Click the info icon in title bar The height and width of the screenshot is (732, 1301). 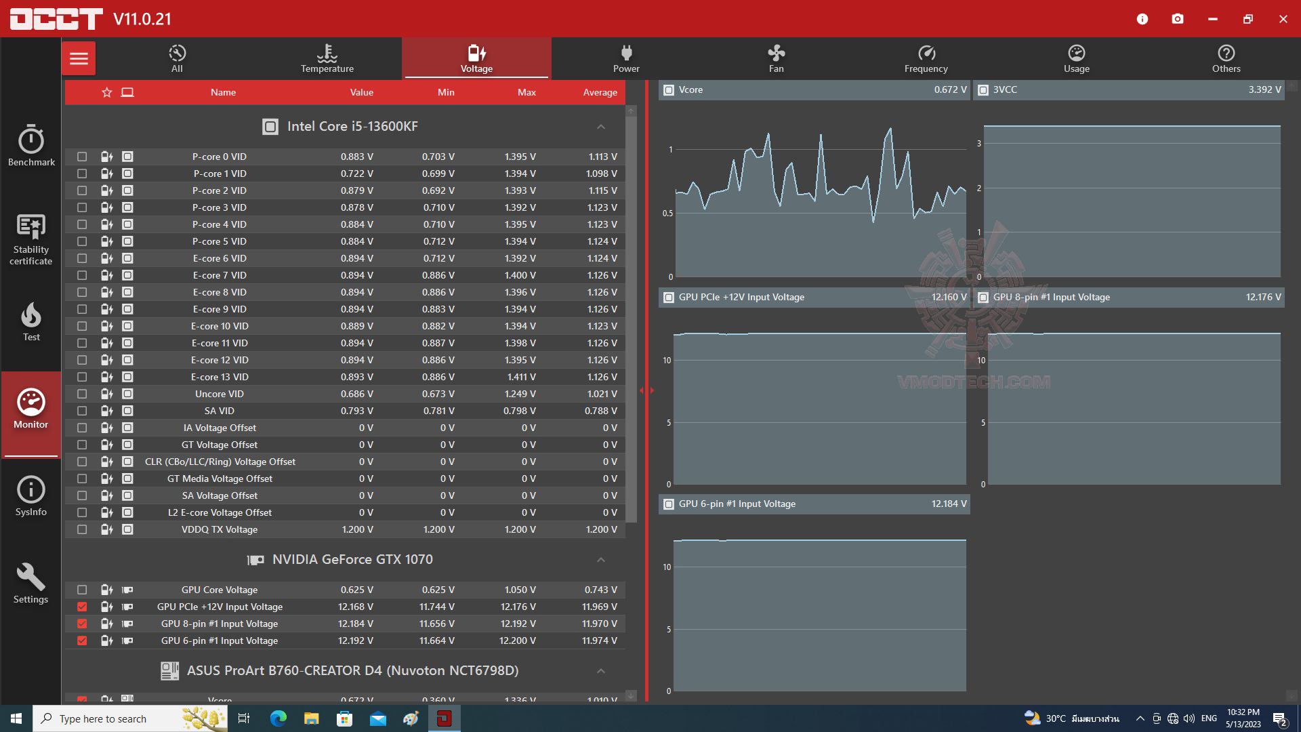(1142, 19)
